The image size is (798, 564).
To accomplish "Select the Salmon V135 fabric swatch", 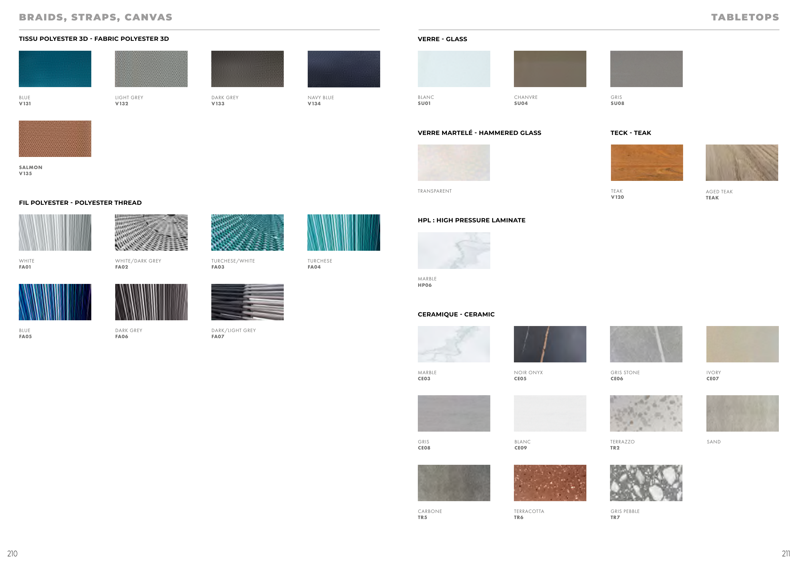I will tap(55, 138).
